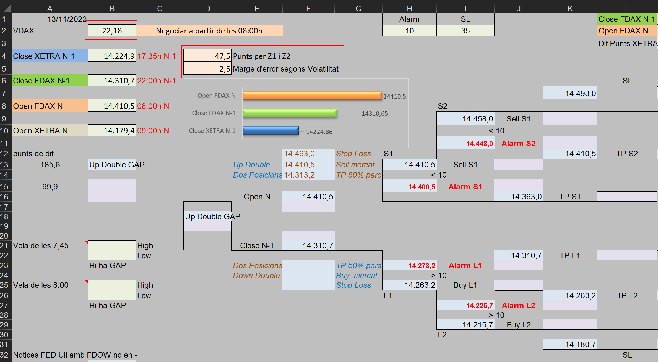The height and width of the screenshot is (362, 658).
Task: Click the orange Open FDAX N chart bar
Action: click(x=312, y=96)
